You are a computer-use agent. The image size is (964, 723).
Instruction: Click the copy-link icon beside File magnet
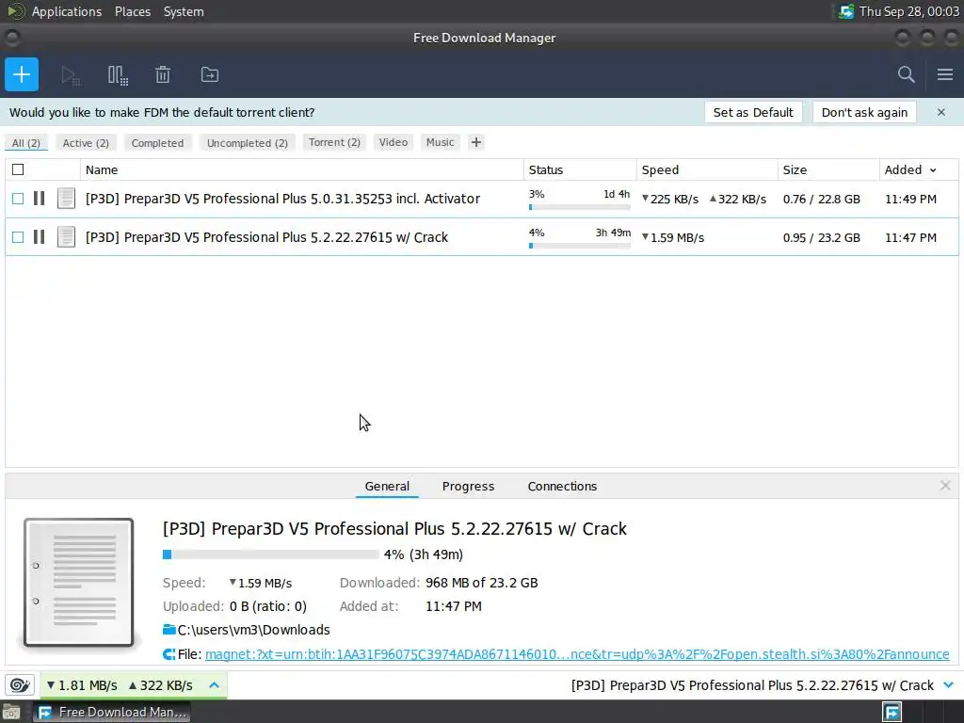[169, 654]
